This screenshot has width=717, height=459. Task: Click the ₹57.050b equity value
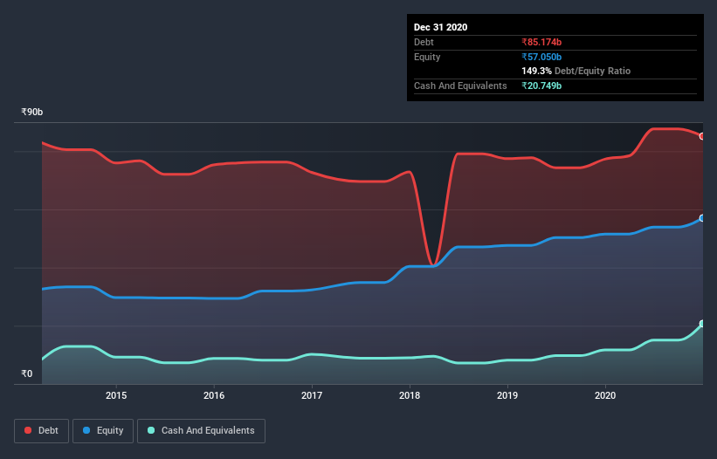541,57
